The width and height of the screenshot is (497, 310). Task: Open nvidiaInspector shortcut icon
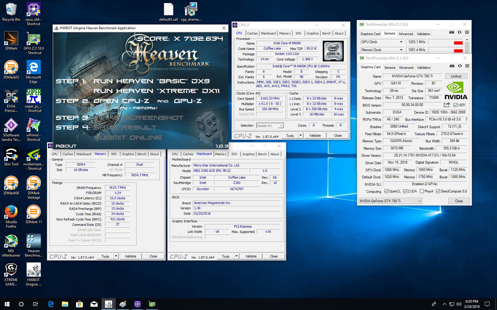coord(33,159)
